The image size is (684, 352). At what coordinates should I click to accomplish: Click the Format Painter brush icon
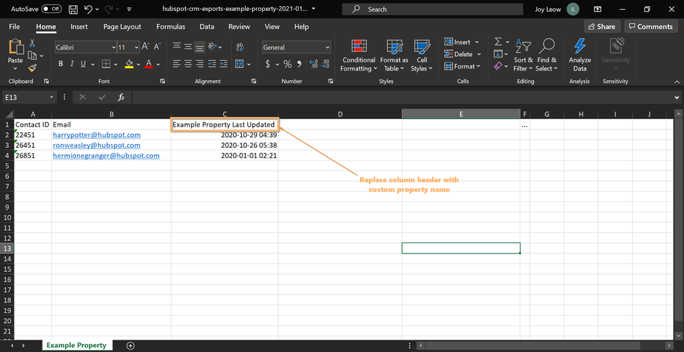[x=32, y=68]
